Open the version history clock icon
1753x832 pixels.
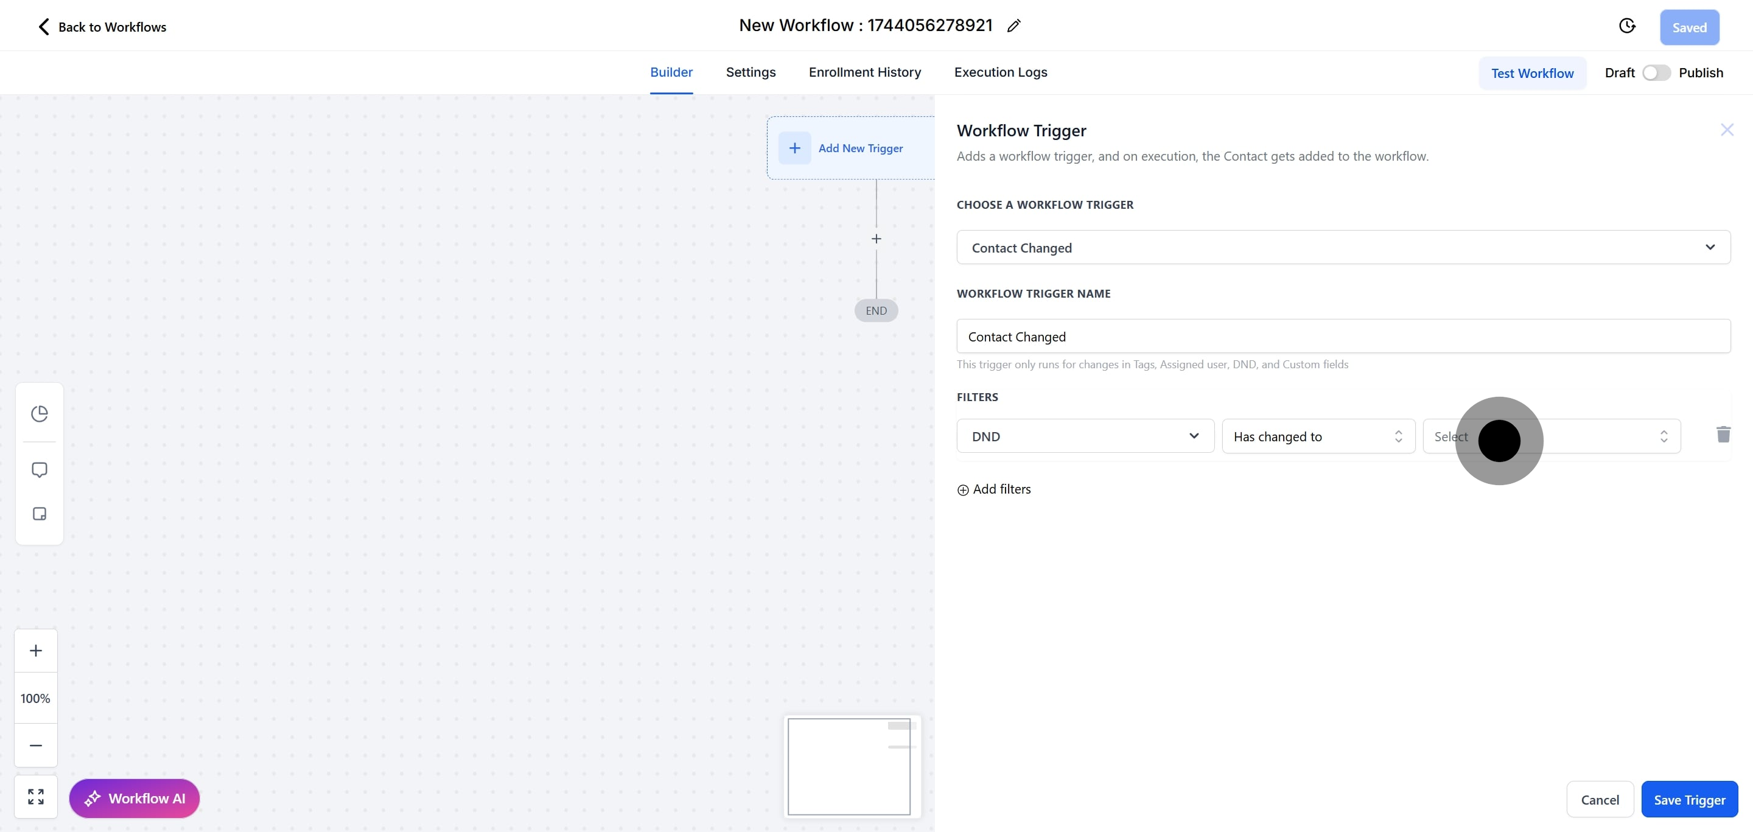coord(1626,26)
